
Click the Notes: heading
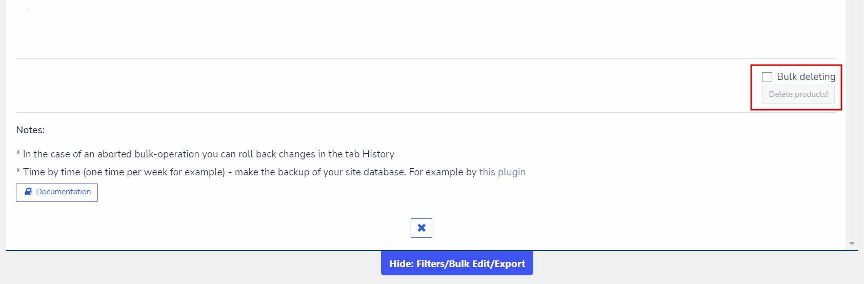point(30,130)
